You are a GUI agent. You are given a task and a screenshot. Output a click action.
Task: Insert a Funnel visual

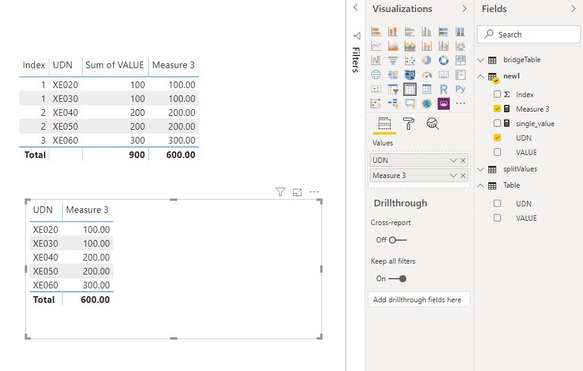[392, 60]
